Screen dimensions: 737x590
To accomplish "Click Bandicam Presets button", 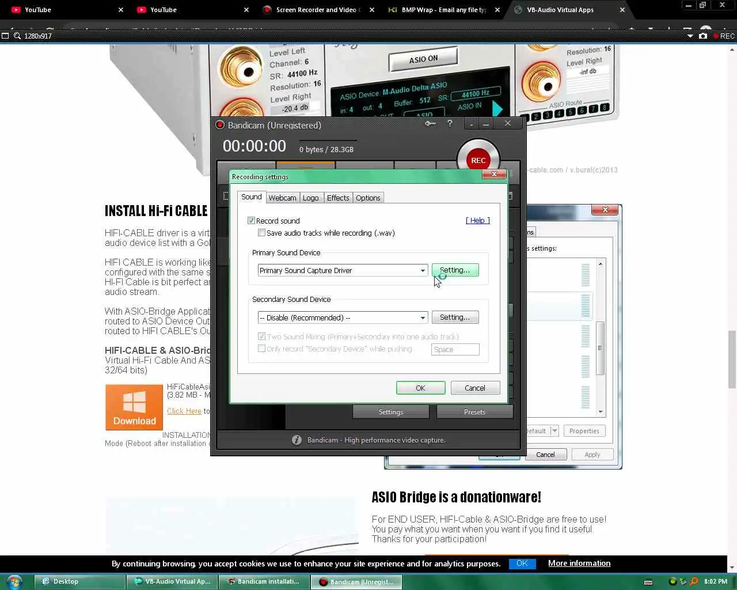I will 474,411.
